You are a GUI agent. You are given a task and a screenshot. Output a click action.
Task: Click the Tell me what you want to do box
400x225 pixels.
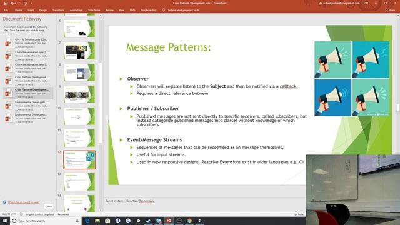click(183, 10)
